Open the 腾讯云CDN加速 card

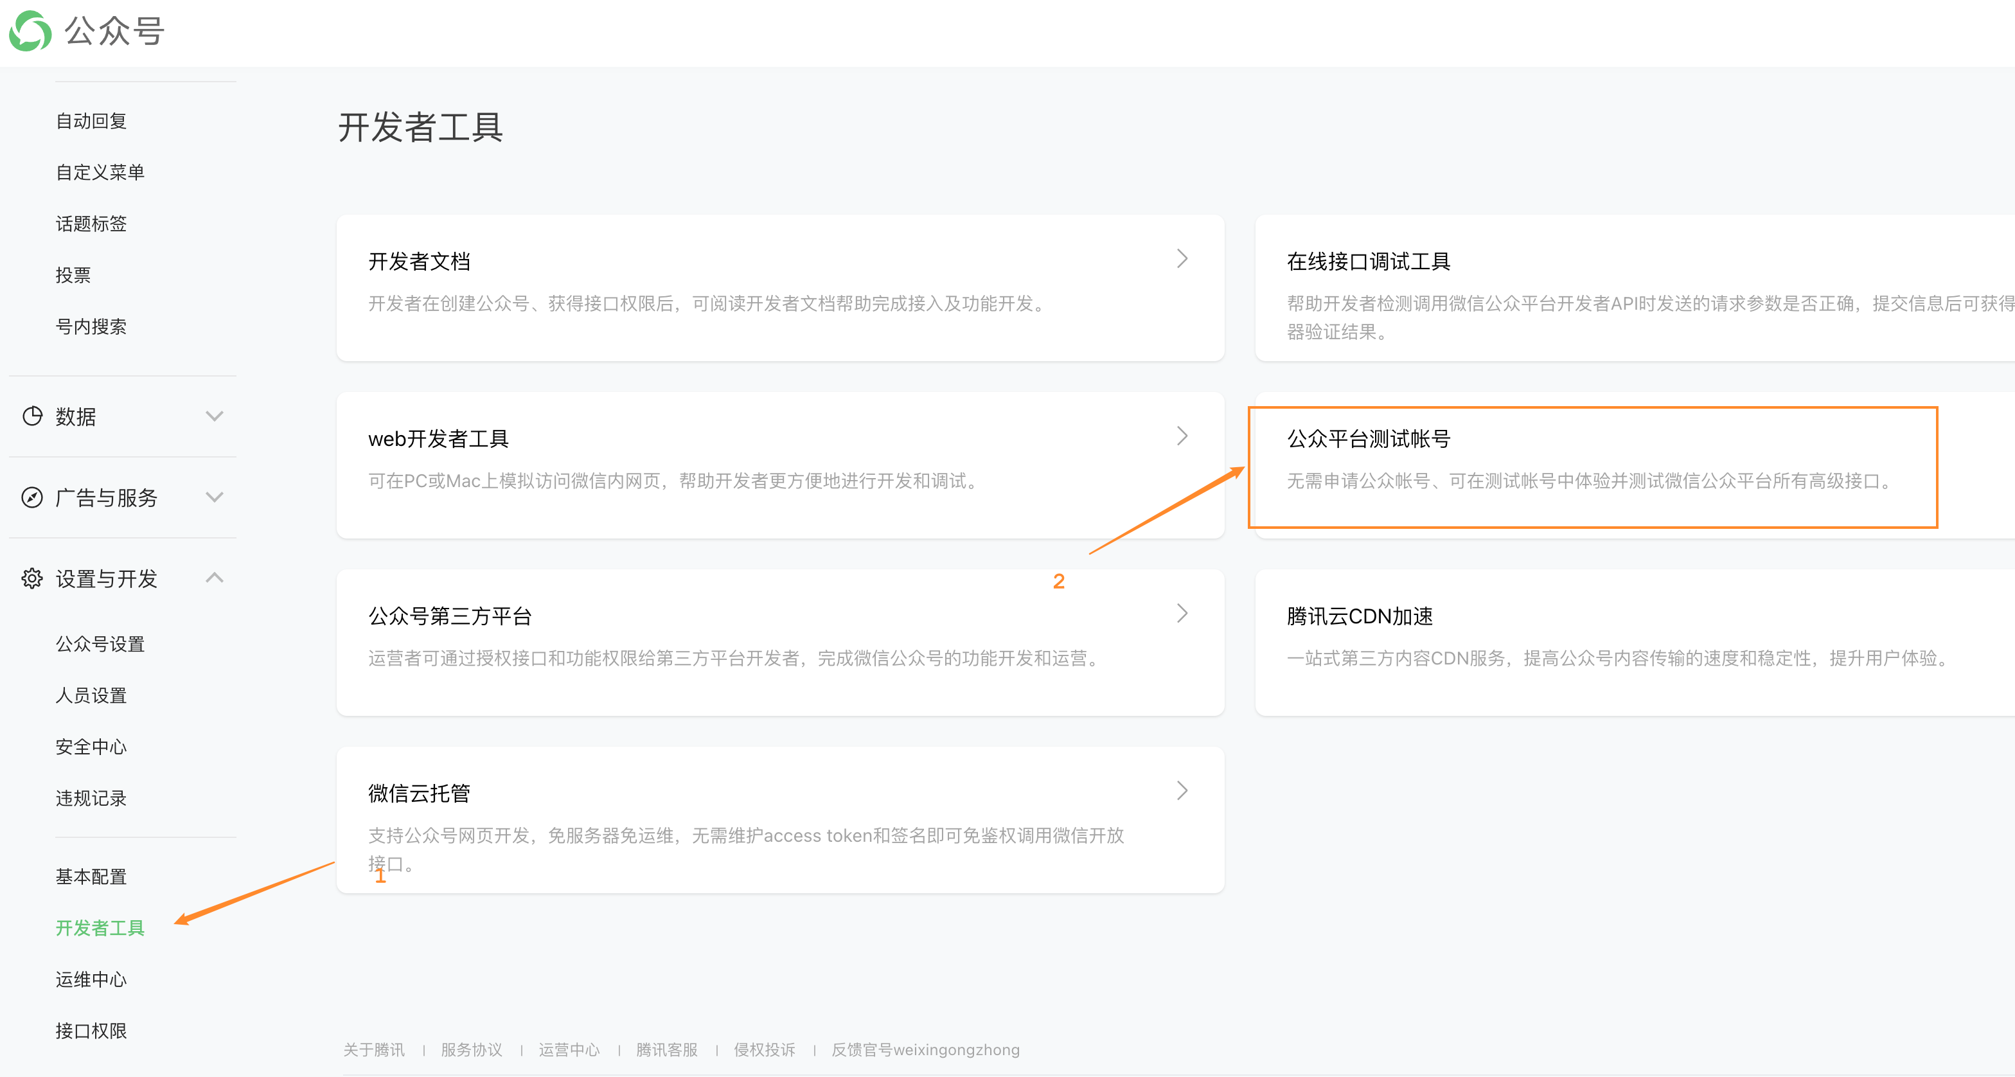(x=1635, y=641)
